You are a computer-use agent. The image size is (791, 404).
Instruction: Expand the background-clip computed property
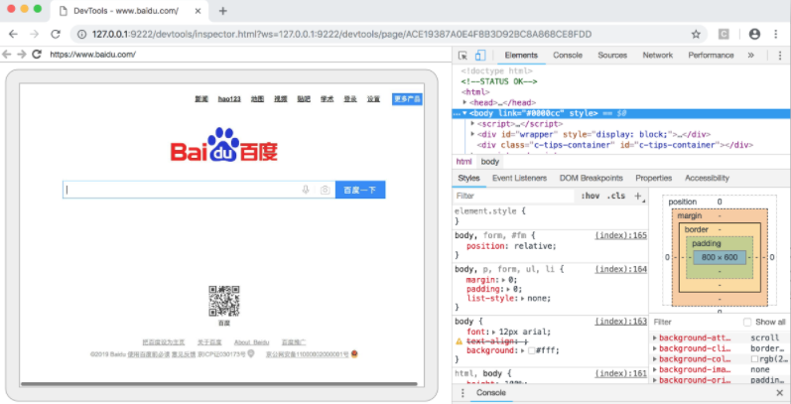coord(655,348)
